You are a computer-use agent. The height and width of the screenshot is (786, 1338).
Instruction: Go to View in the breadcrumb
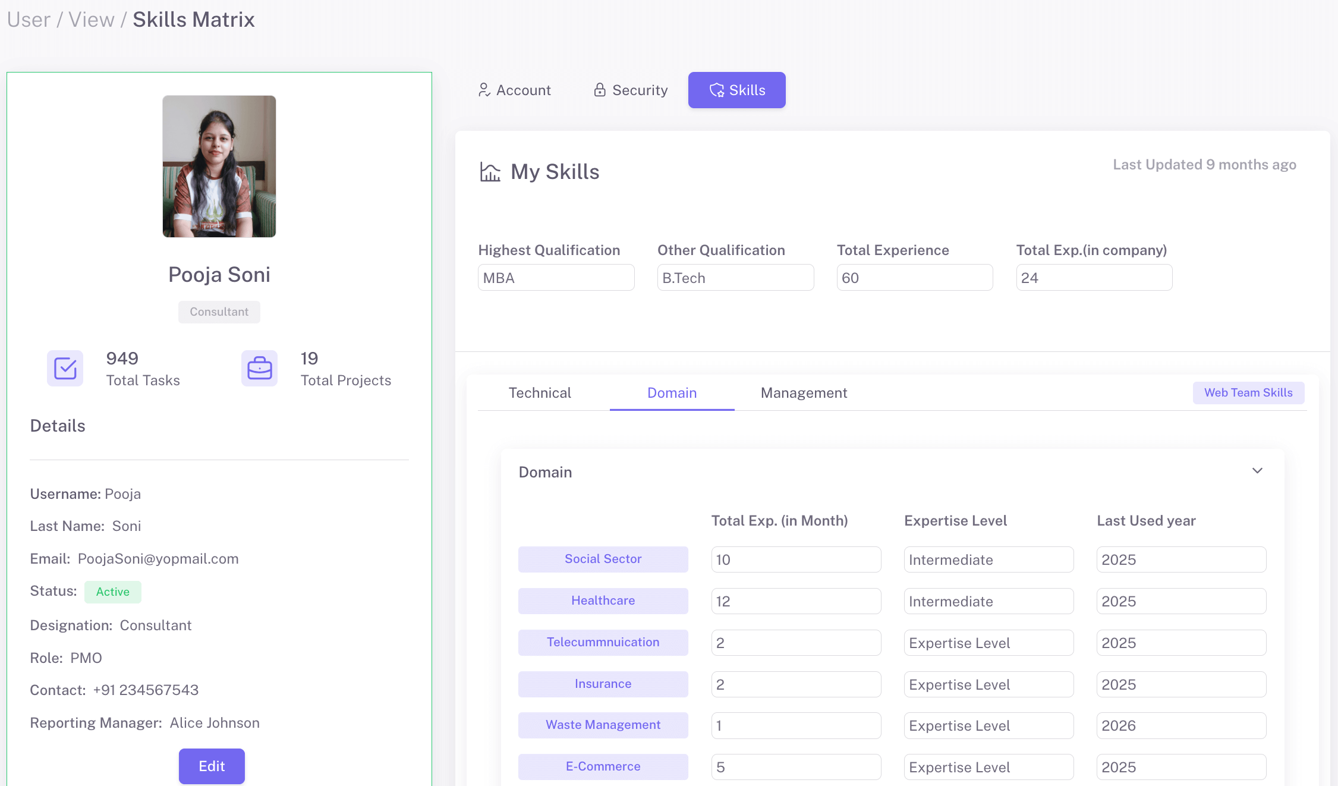[x=91, y=20]
